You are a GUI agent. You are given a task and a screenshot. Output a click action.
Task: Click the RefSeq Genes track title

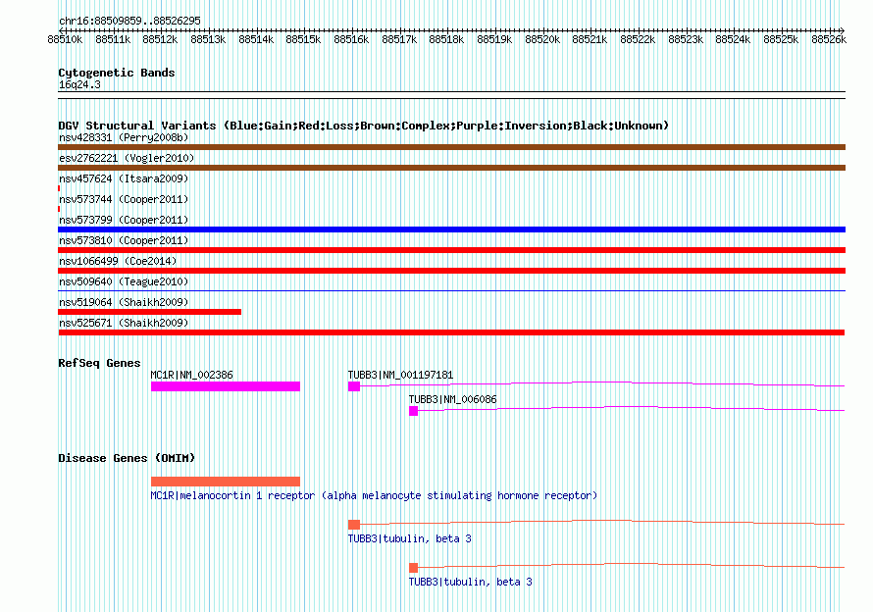point(99,363)
